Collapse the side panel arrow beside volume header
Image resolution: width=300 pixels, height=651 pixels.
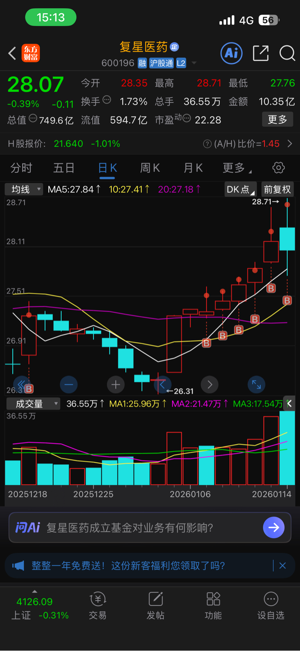(289, 404)
